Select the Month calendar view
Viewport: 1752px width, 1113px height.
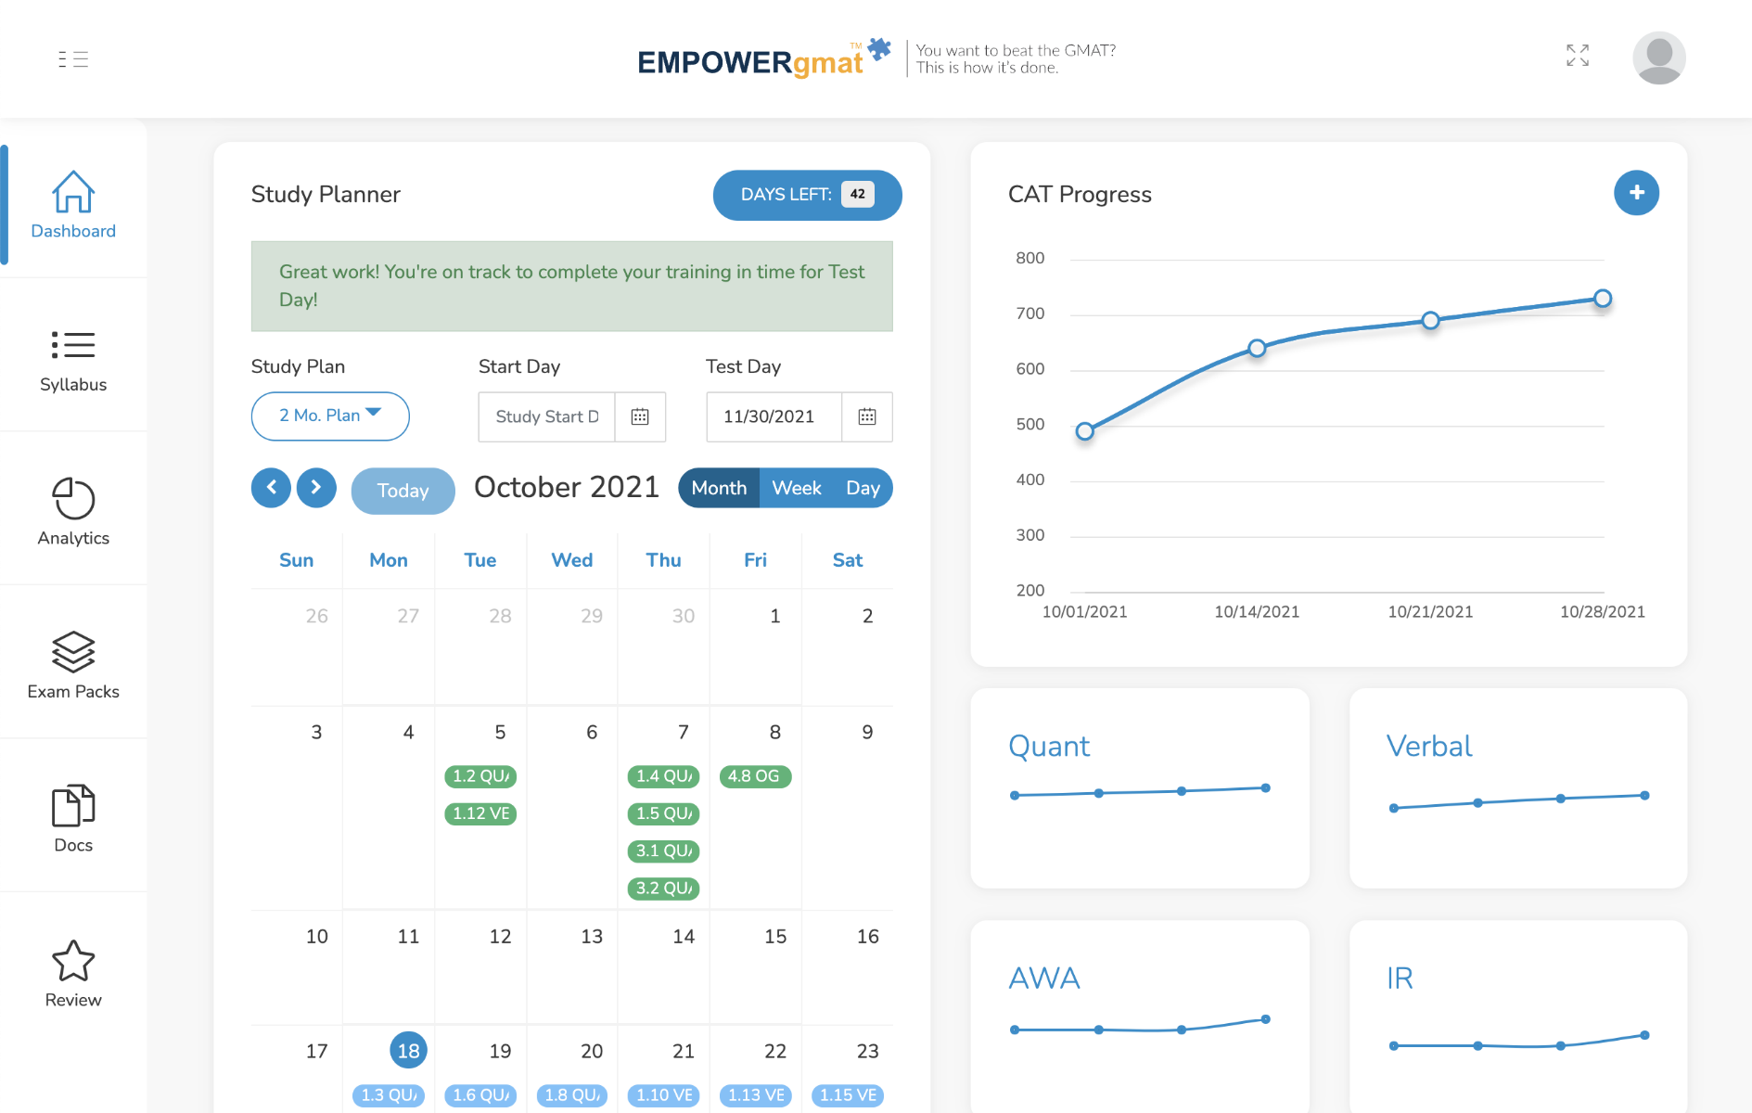719,488
